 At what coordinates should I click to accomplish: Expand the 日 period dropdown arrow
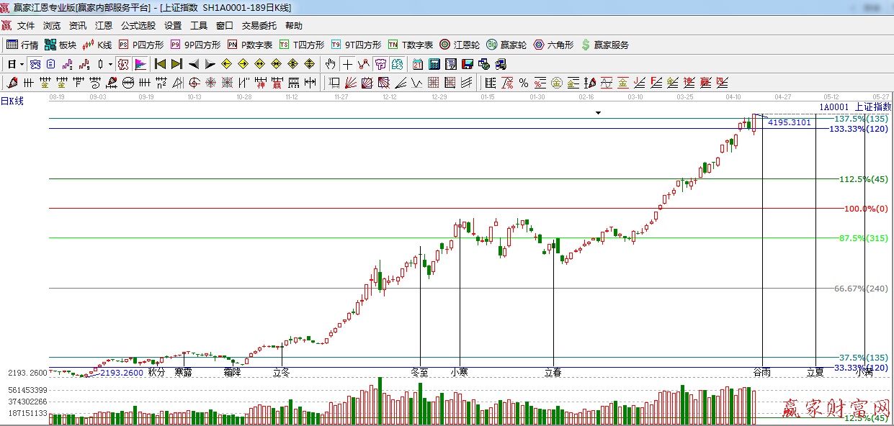point(22,64)
